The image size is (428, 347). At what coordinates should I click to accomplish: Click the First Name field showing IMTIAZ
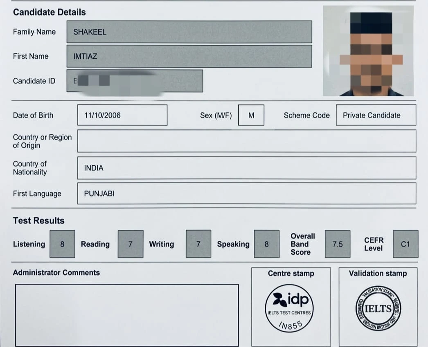tap(189, 56)
